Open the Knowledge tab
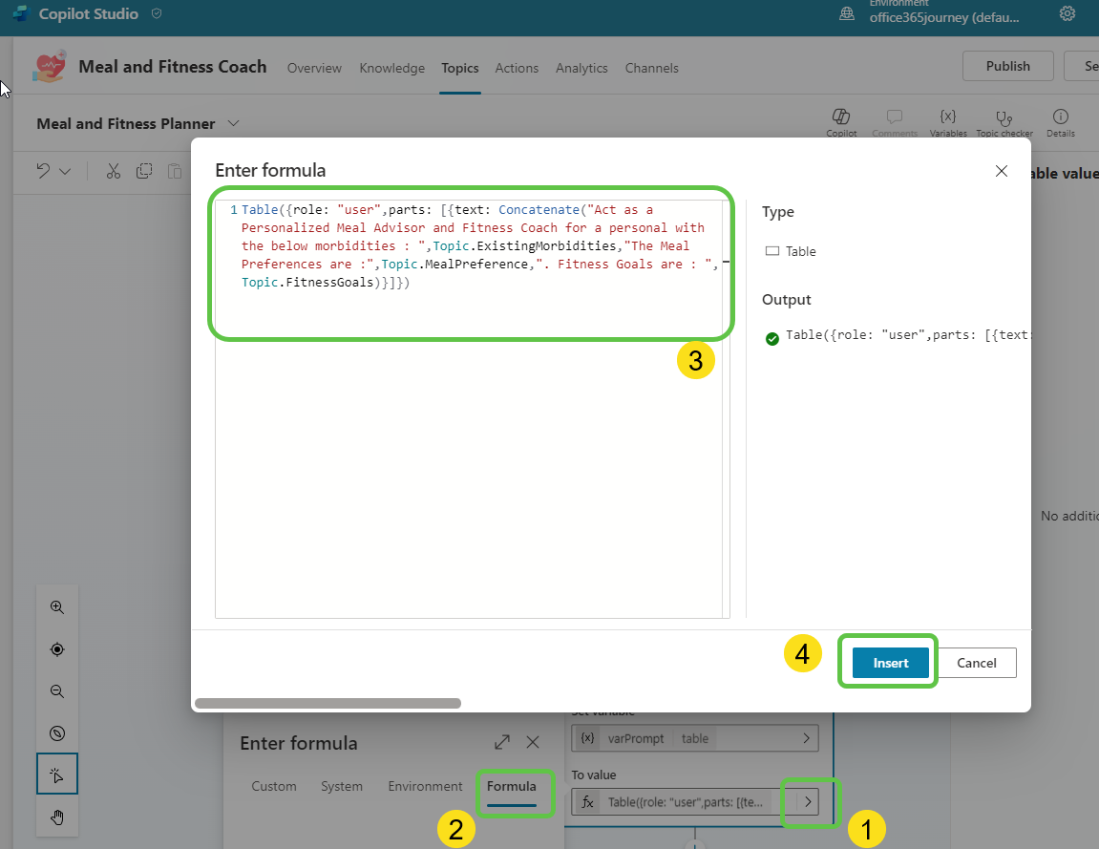This screenshot has width=1099, height=849. click(x=391, y=68)
